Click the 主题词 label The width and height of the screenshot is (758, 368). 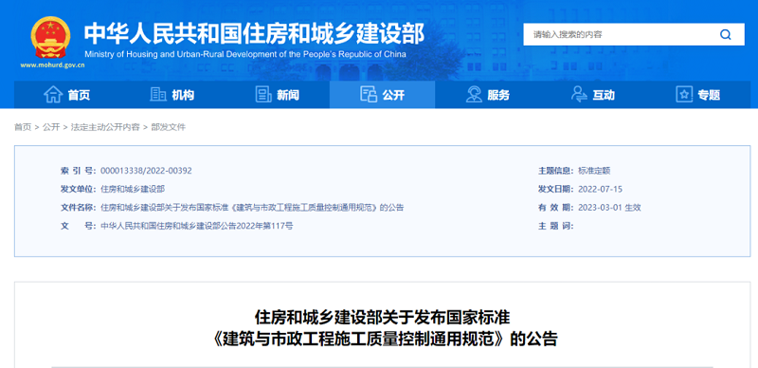pyautogui.click(x=556, y=226)
